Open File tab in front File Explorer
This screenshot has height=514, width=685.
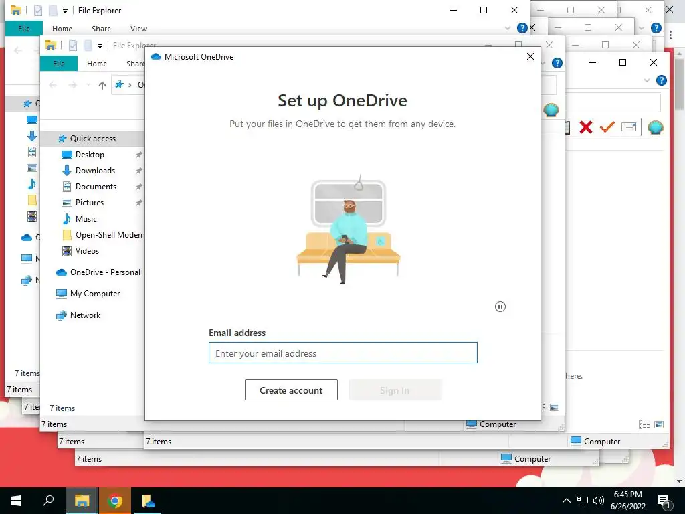pos(59,64)
